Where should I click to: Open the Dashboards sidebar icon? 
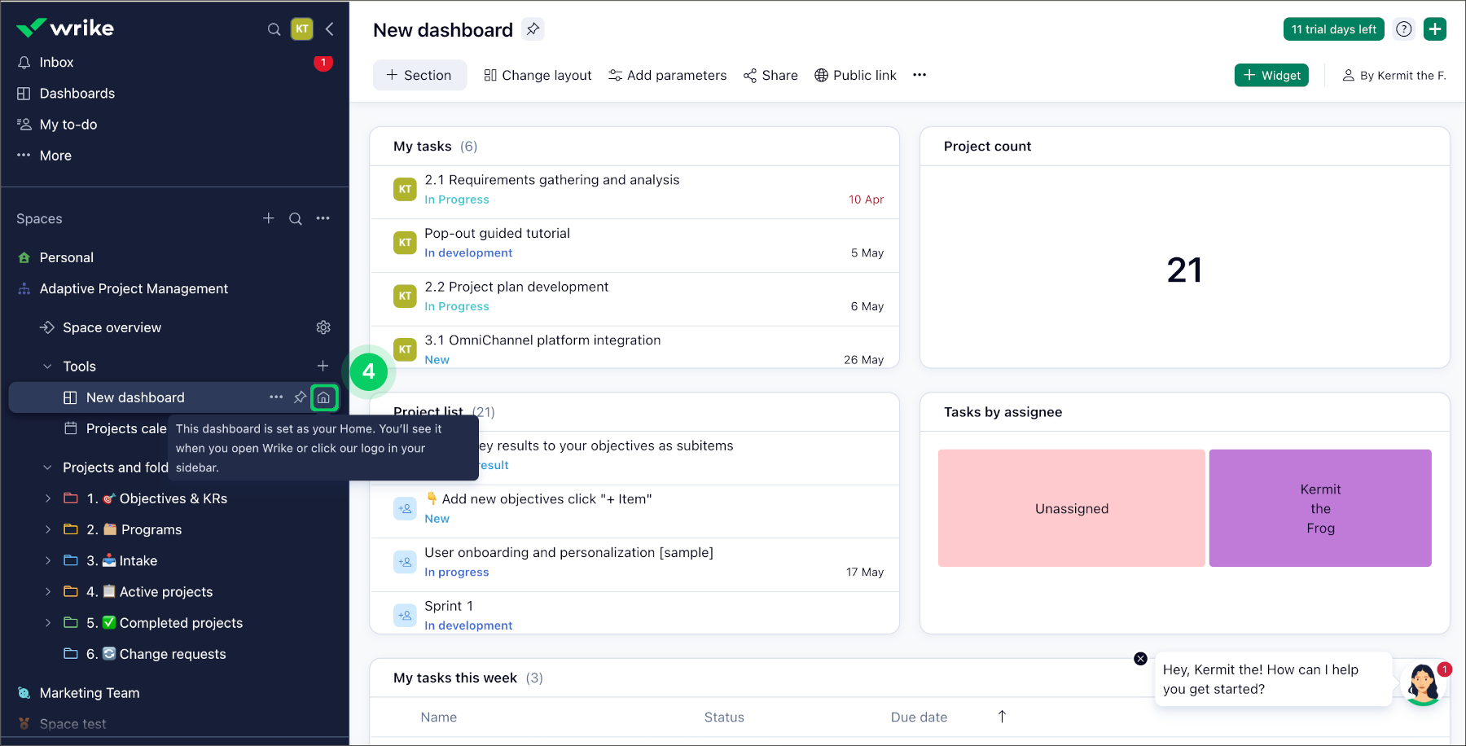pos(24,93)
